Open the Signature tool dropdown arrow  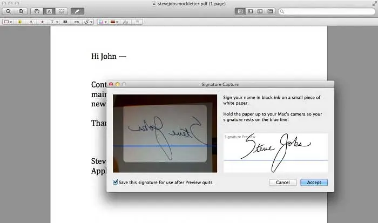pos(91,22)
